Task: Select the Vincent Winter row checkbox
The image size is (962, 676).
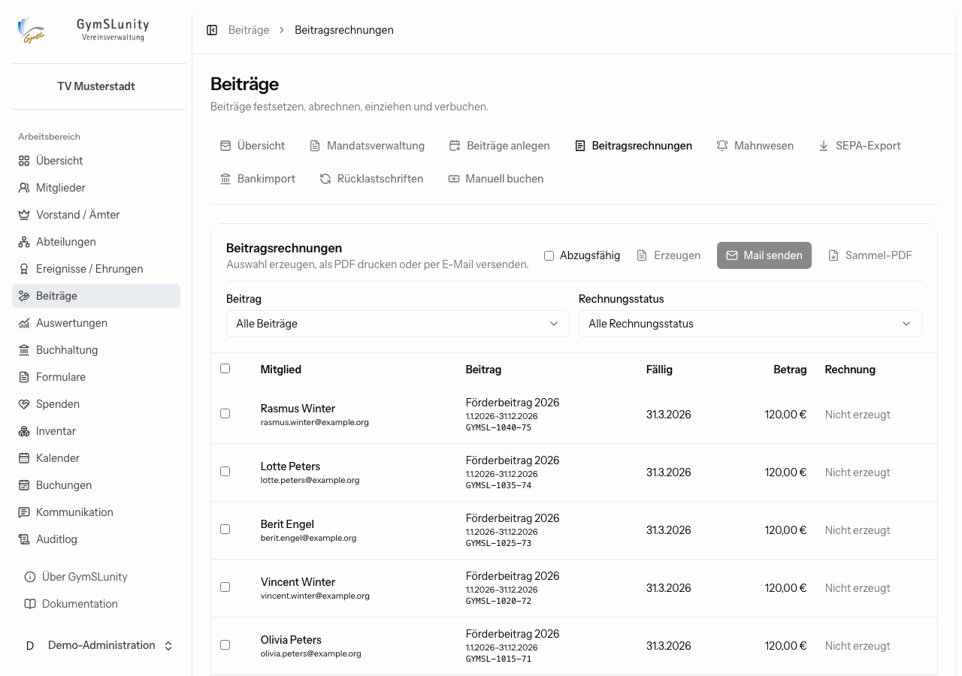Action: point(225,587)
